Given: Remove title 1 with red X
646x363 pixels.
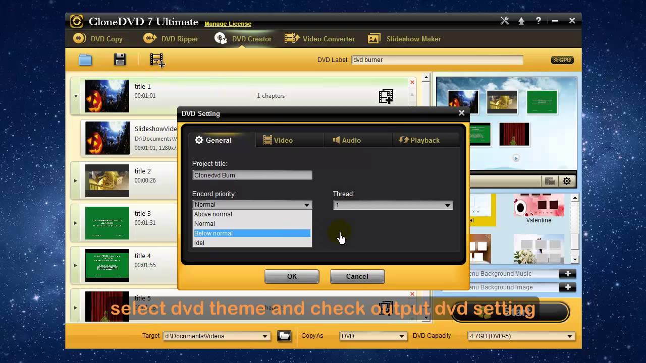Looking at the screenshot, I should tap(412, 82).
